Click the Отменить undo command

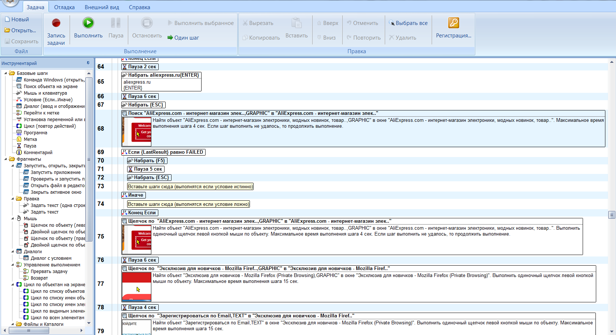[x=362, y=23]
